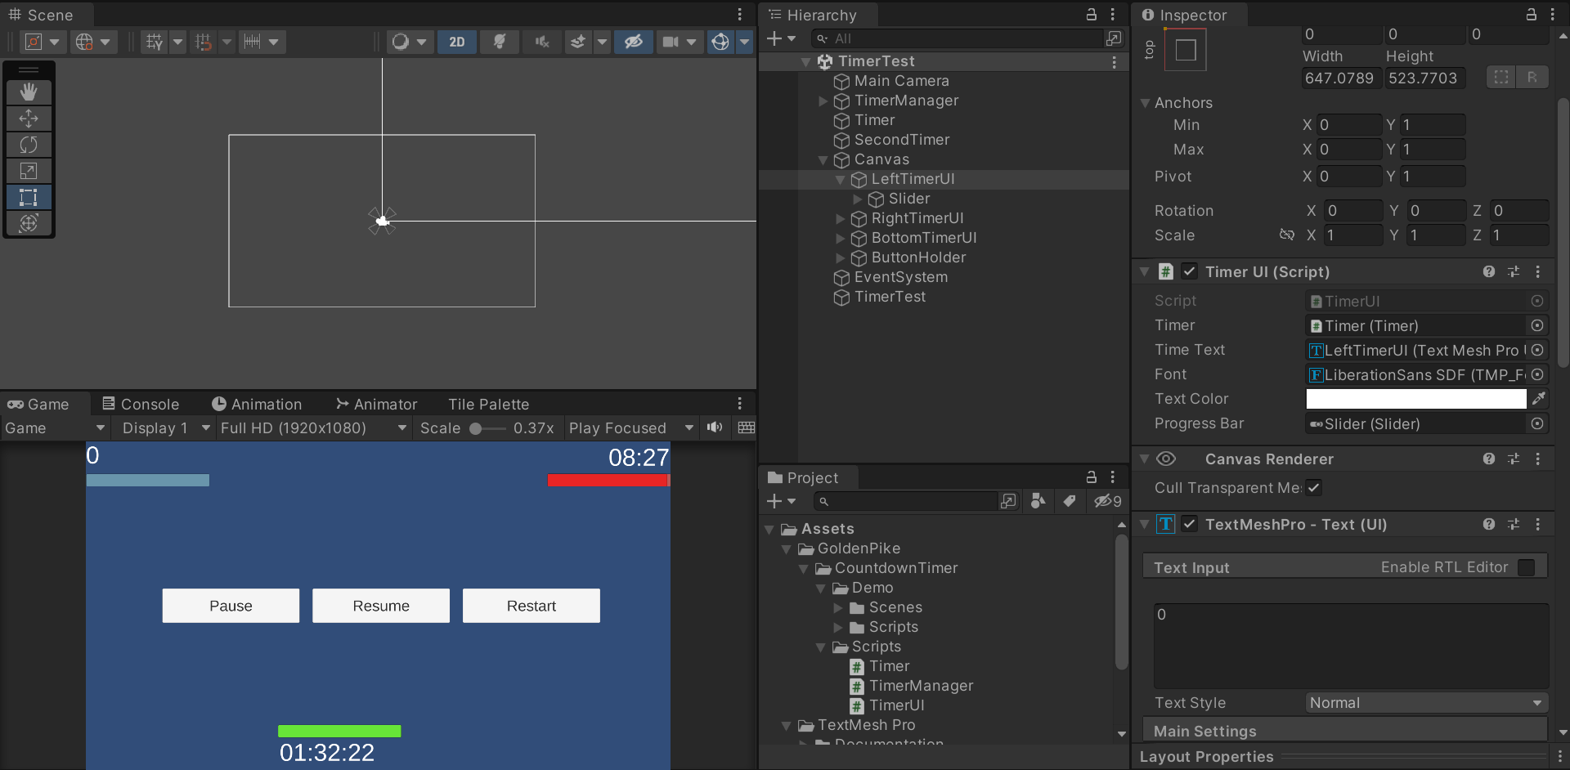Toggle 2D mode in the Scene view
Viewport: 1570px width, 770px height.
[456, 42]
